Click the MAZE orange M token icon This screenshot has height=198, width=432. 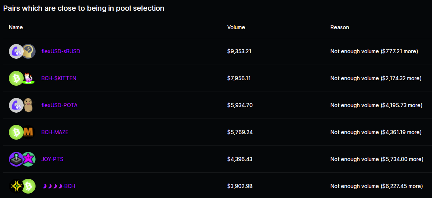(x=29, y=132)
